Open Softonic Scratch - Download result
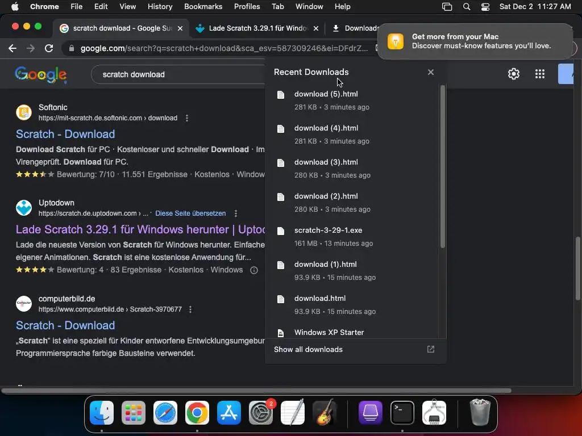The height and width of the screenshot is (436, 582). (65, 134)
